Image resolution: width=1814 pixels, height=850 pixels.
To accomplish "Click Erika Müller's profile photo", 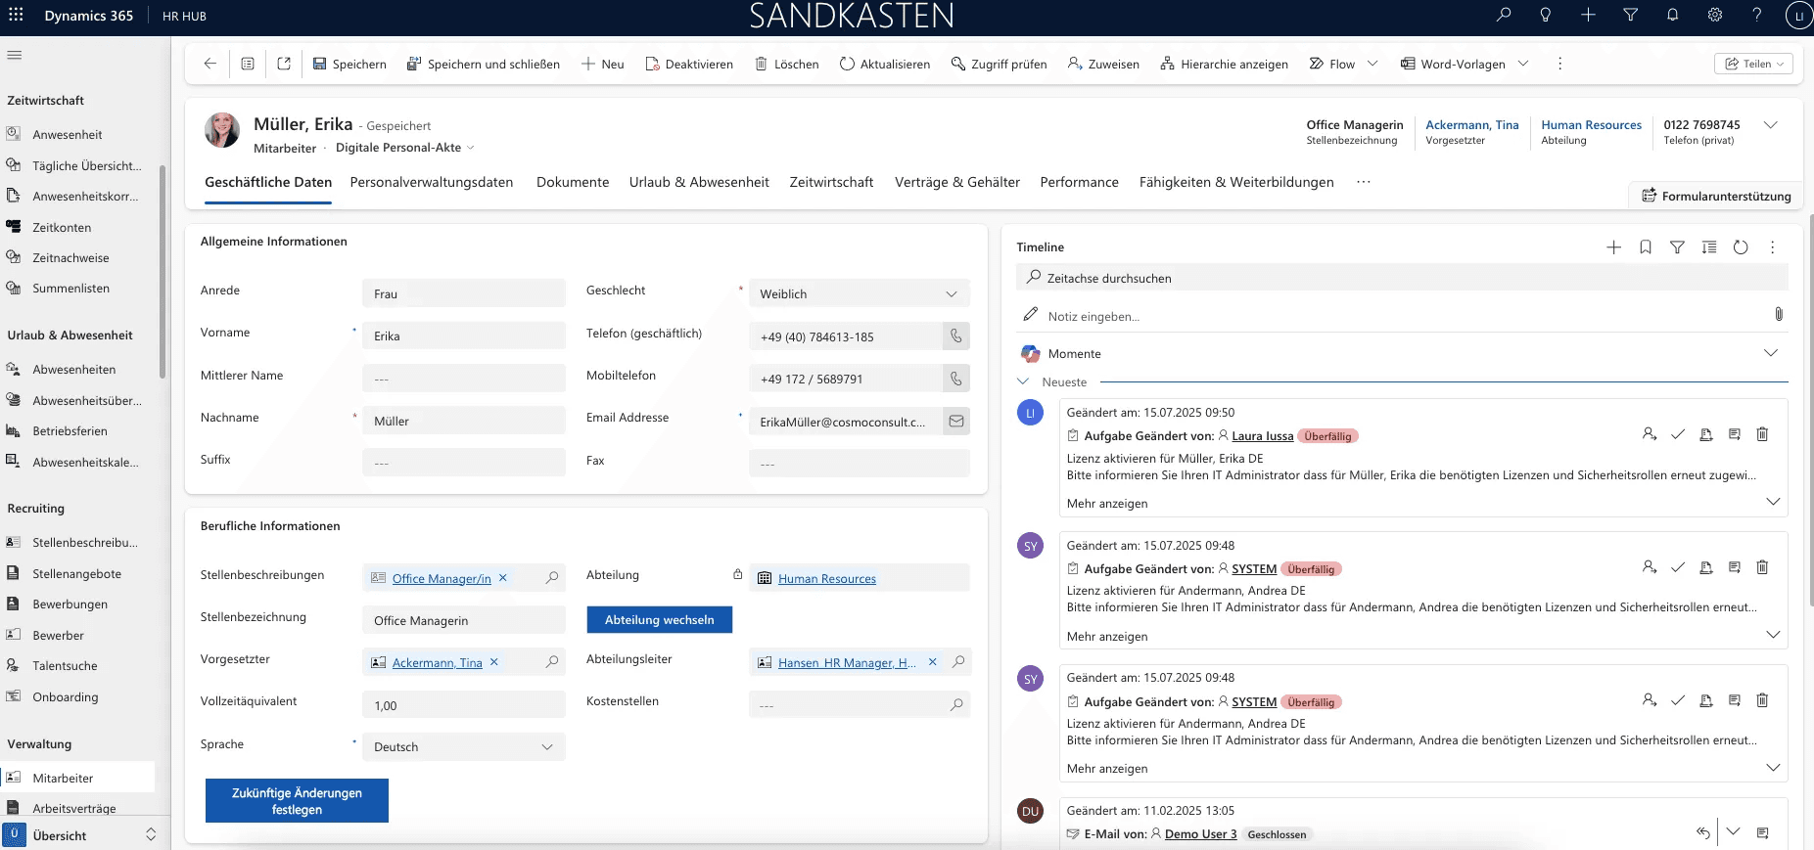I will click(x=222, y=130).
